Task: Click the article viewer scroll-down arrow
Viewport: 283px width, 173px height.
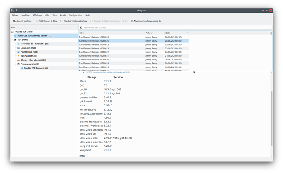Action: pos(272,156)
